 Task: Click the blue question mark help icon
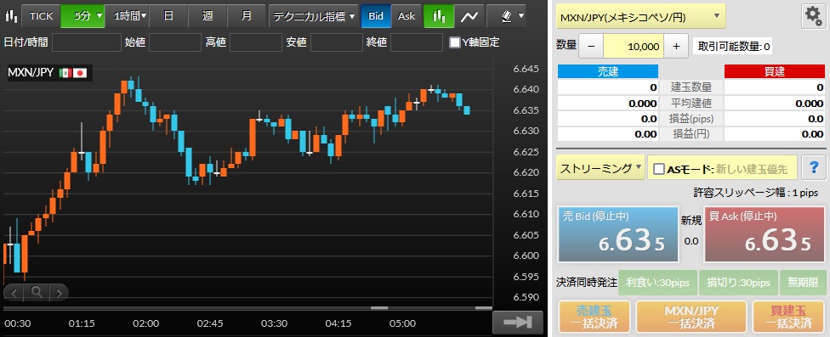[814, 168]
